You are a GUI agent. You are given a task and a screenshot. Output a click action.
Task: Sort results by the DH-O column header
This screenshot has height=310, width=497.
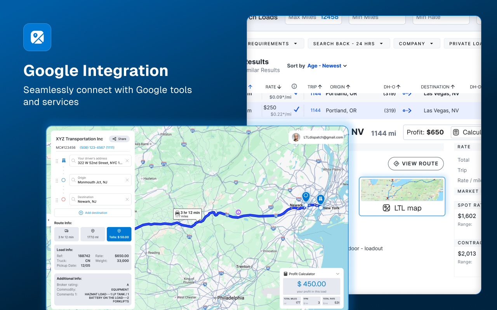tap(392, 87)
